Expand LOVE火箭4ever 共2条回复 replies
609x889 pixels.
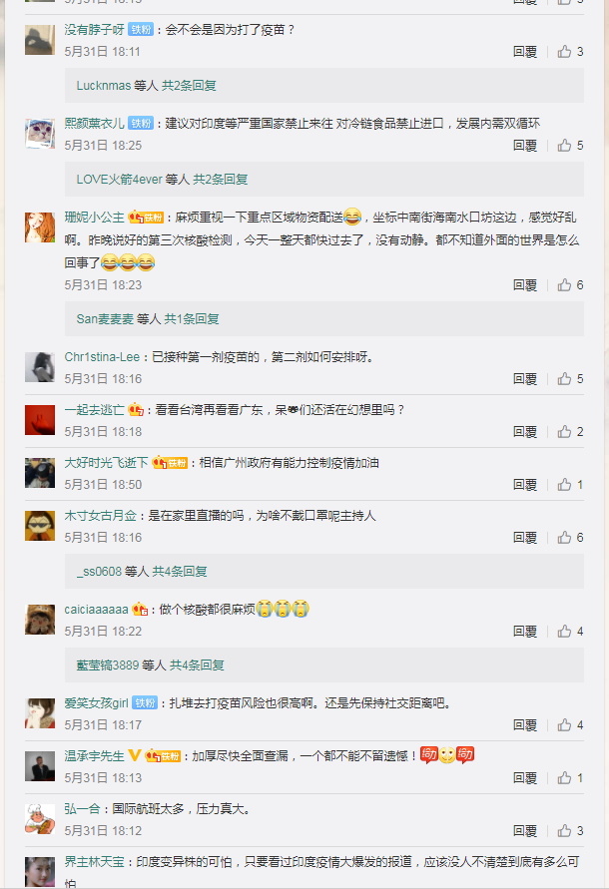click(221, 180)
